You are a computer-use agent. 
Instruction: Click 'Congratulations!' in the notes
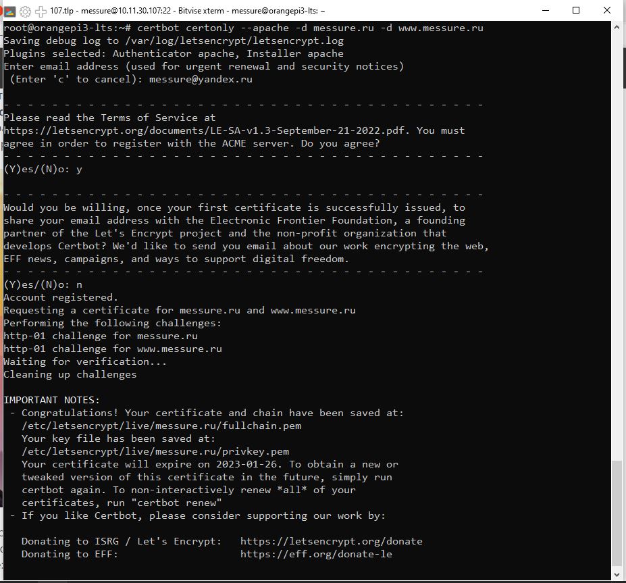[x=70, y=413]
